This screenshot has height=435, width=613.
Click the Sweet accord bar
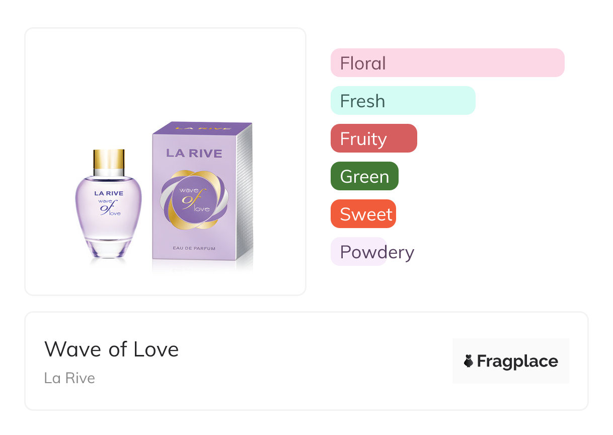coord(363,214)
